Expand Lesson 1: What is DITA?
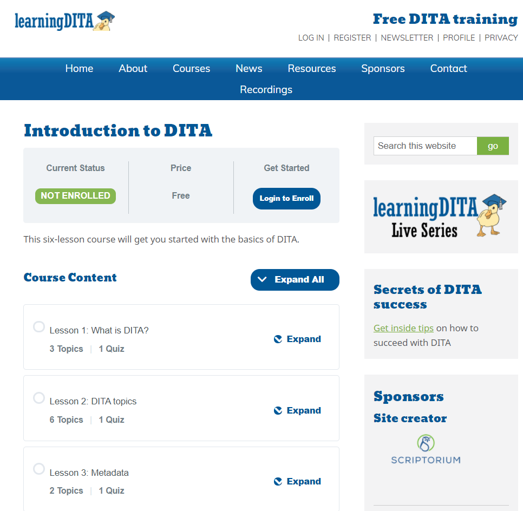The image size is (523, 511). 297,339
